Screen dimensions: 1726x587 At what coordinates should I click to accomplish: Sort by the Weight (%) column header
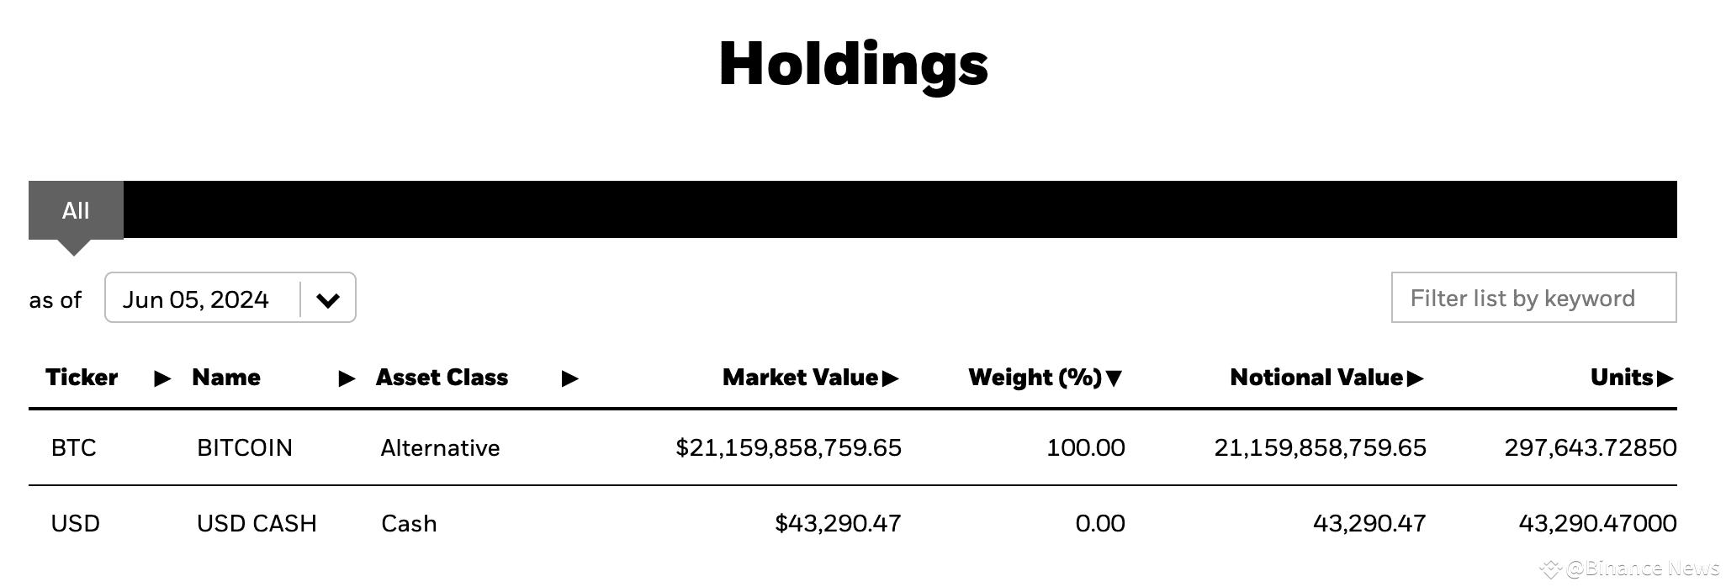[x=1035, y=378]
